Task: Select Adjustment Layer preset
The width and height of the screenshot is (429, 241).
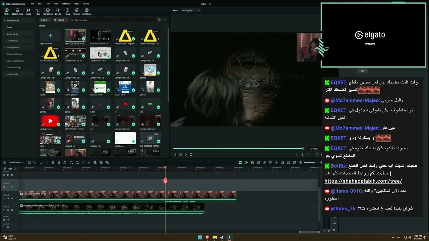Action: coord(14,54)
